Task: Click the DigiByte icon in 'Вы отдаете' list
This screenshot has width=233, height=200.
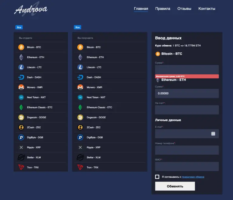Action: 21,137
